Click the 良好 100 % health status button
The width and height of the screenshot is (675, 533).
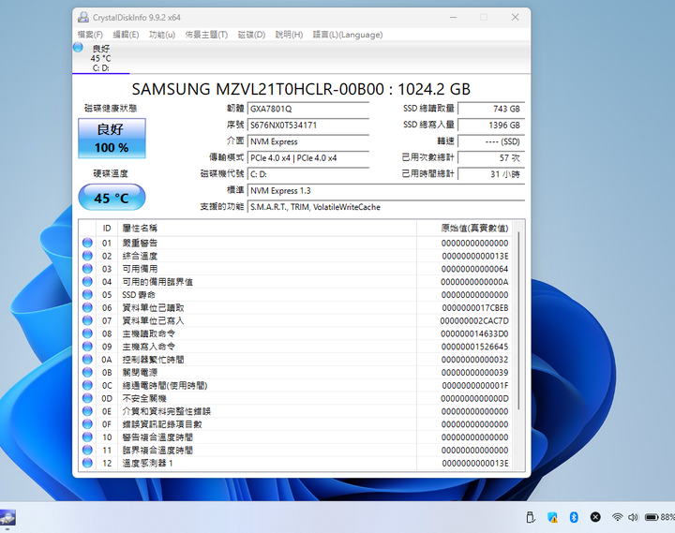click(112, 139)
